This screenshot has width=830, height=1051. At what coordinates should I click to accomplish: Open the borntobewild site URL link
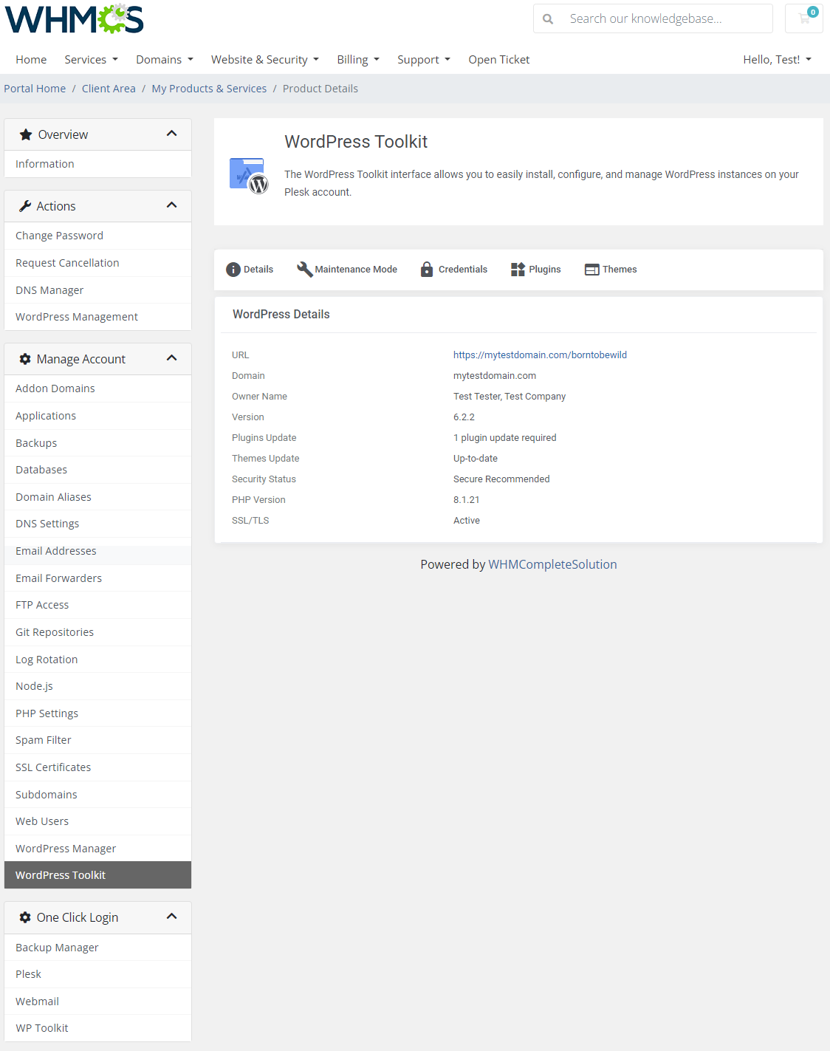coord(540,355)
